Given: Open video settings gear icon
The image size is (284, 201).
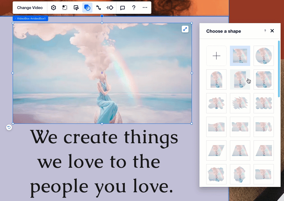Looking at the screenshot, I should point(54,8).
